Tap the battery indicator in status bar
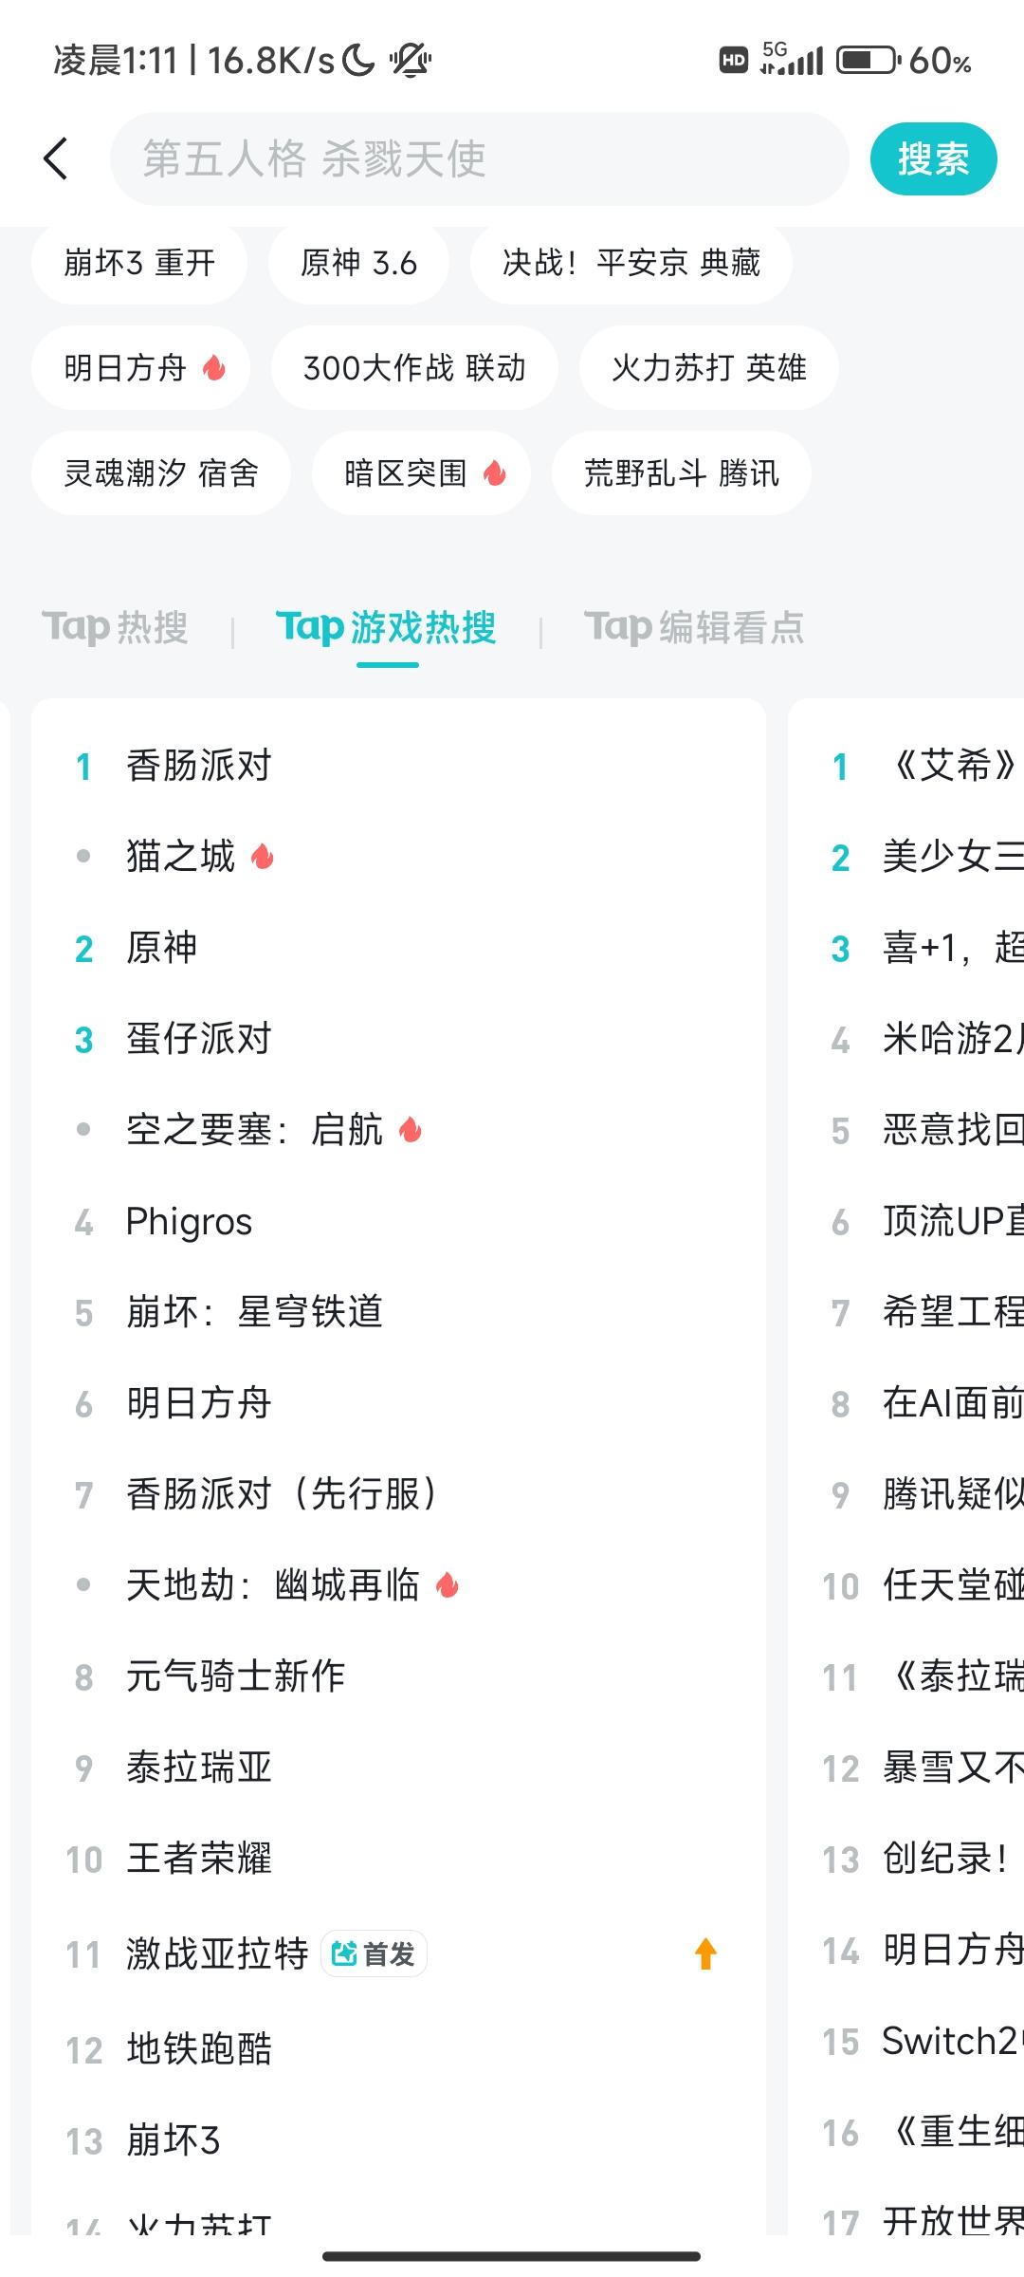Image resolution: width=1024 pixels, height=2277 pixels. tap(869, 61)
